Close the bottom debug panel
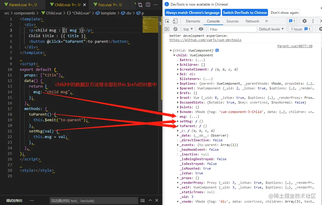The image size is (322, 205). pyautogui.click(x=157, y=200)
